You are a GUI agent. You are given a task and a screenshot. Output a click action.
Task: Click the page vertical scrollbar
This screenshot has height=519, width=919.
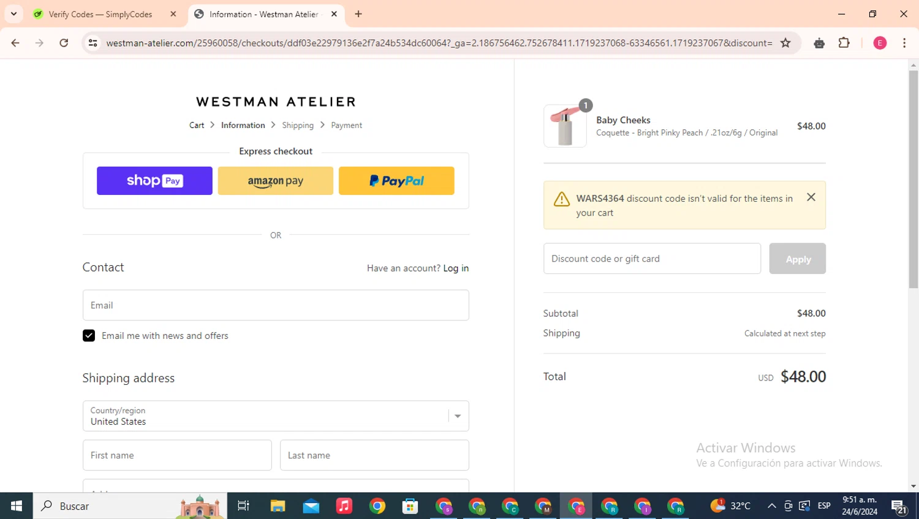click(x=913, y=179)
